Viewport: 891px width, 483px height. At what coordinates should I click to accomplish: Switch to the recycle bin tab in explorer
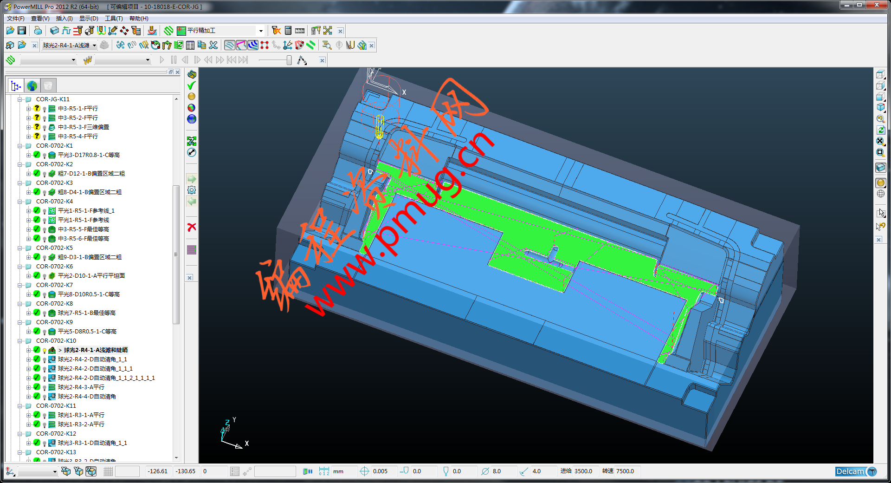[48, 85]
